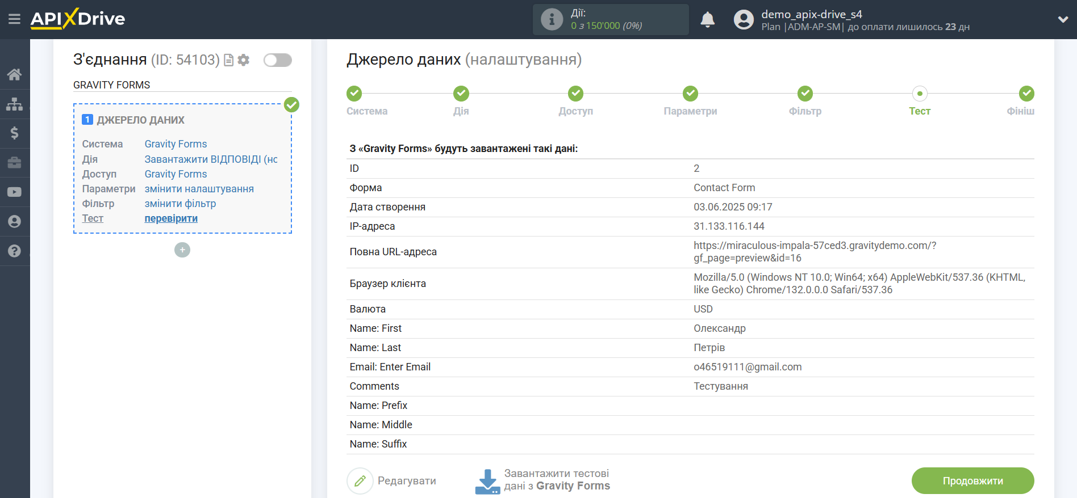This screenshot has width=1077, height=498.
Task: Click the Name: Suffix row label
Action: 378,444
